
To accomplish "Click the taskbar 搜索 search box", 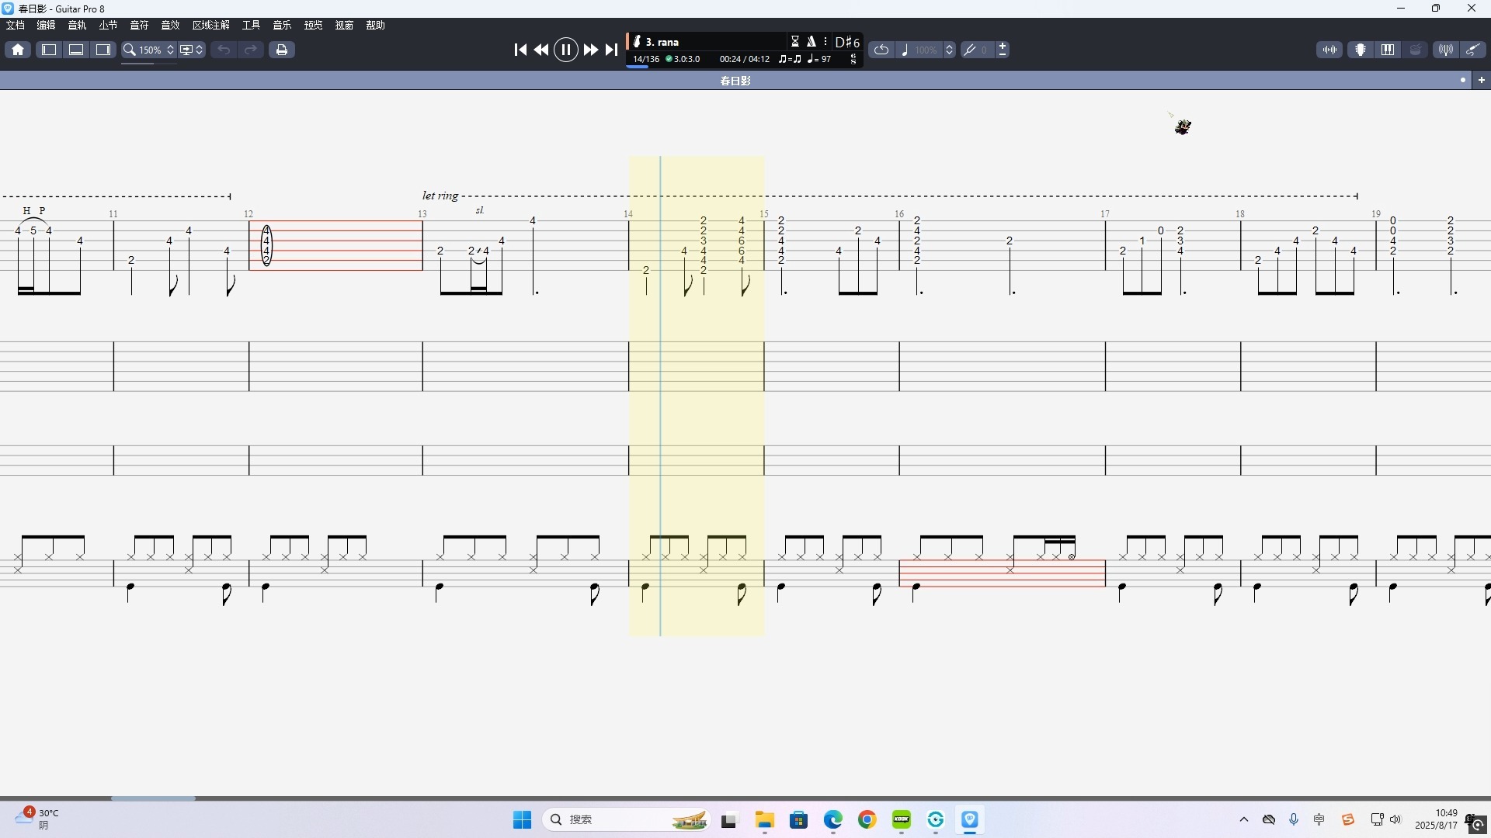I will pyautogui.click(x=627, y=819).
